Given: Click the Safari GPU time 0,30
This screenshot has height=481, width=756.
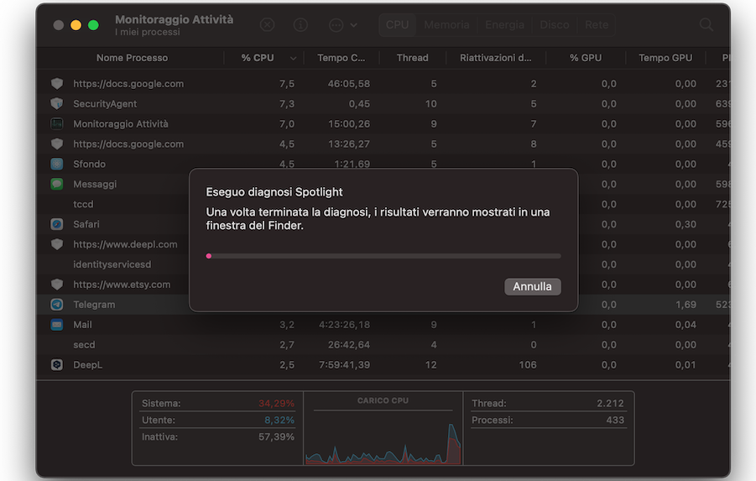Looking at the screenshot, I should (x=686, y=224).
